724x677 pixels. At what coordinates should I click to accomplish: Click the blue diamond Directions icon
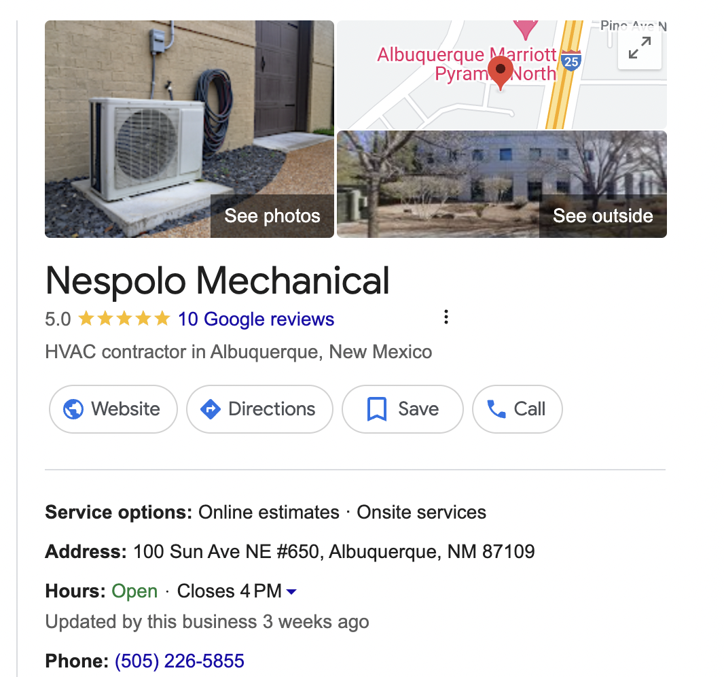point(211,409)
